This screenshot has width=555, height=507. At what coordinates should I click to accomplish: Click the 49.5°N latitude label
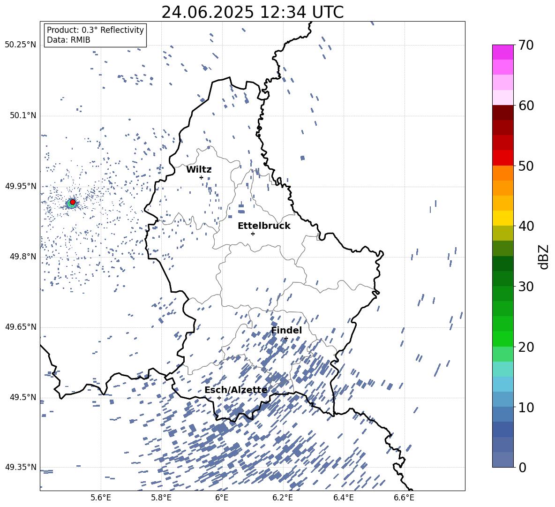(23, 397)
